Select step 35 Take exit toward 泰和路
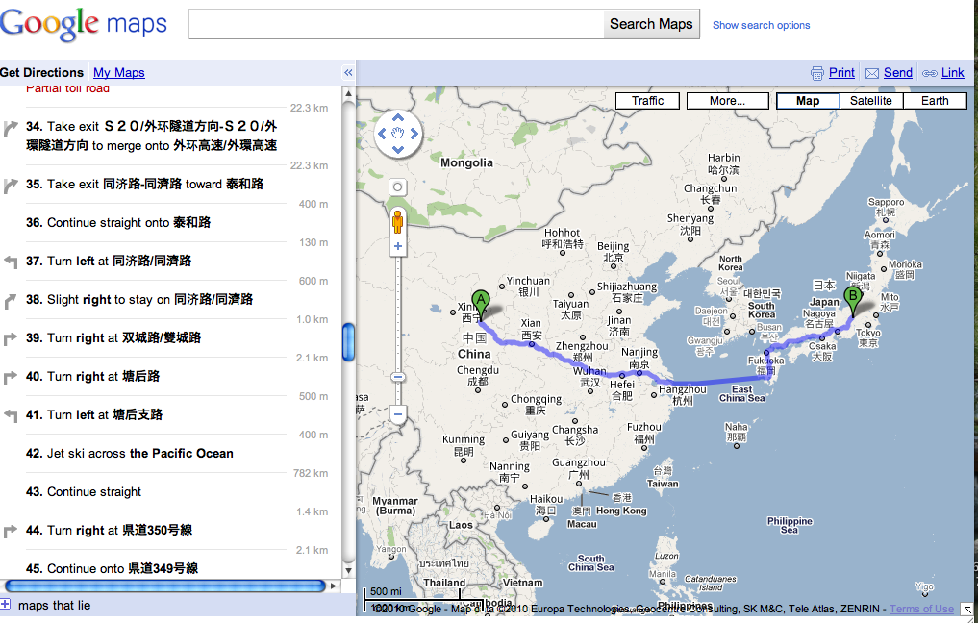This screenshot has height=623, width=978. pos(144,184)
